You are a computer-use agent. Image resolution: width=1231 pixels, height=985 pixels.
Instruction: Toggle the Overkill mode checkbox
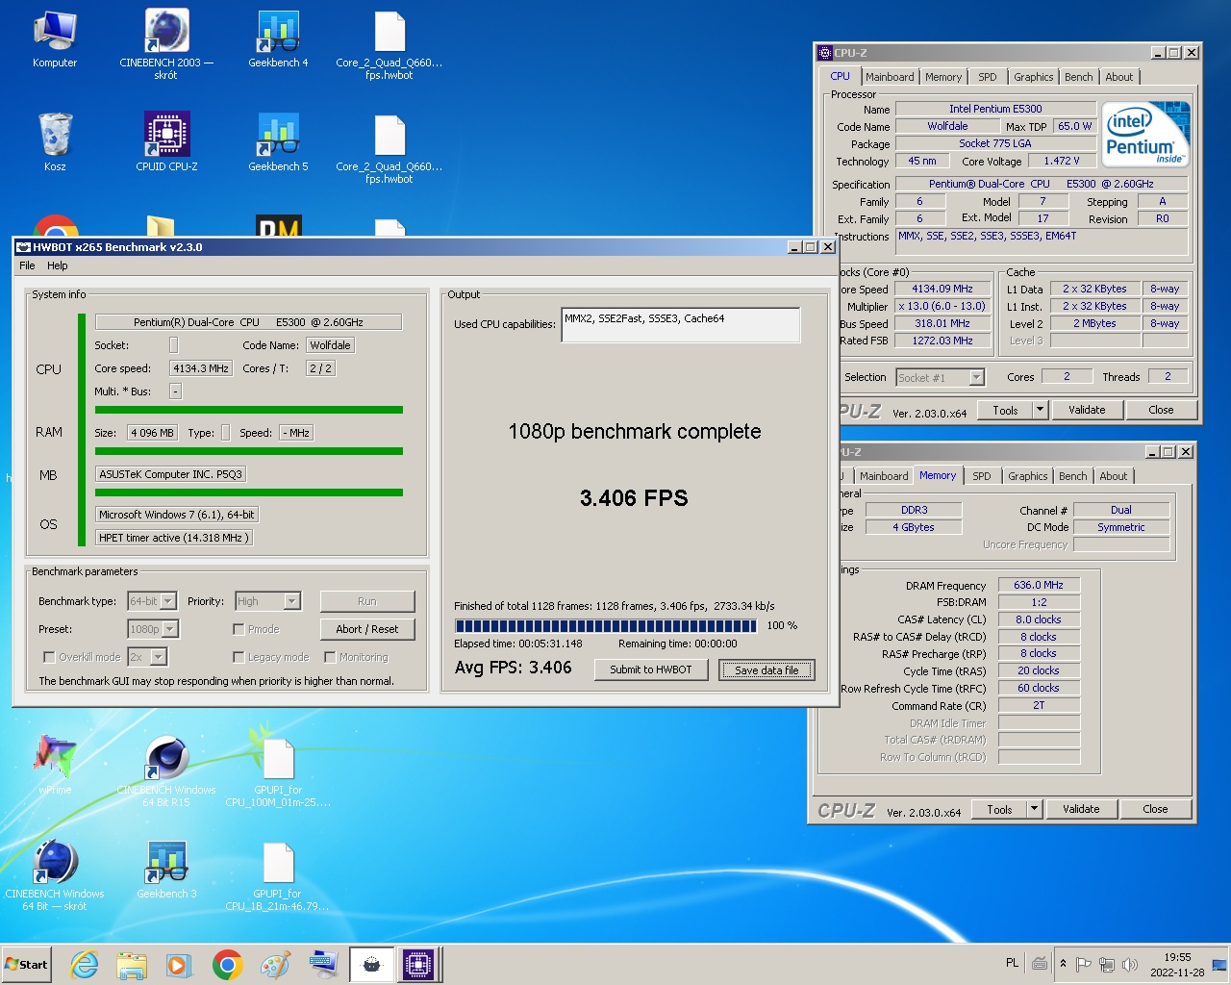click(x=49, y=657)
